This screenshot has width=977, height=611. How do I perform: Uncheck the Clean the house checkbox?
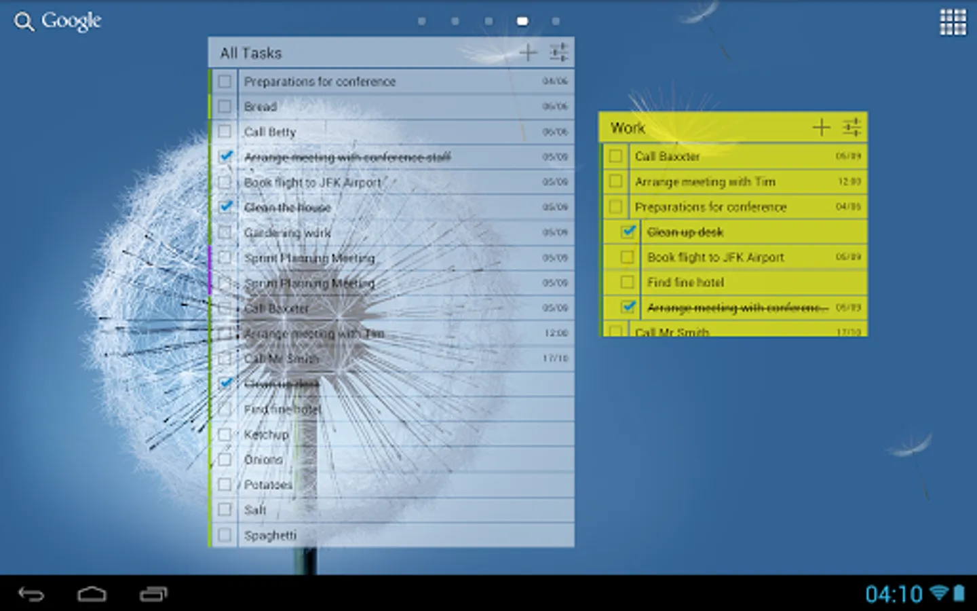click(x=226, y=206)
